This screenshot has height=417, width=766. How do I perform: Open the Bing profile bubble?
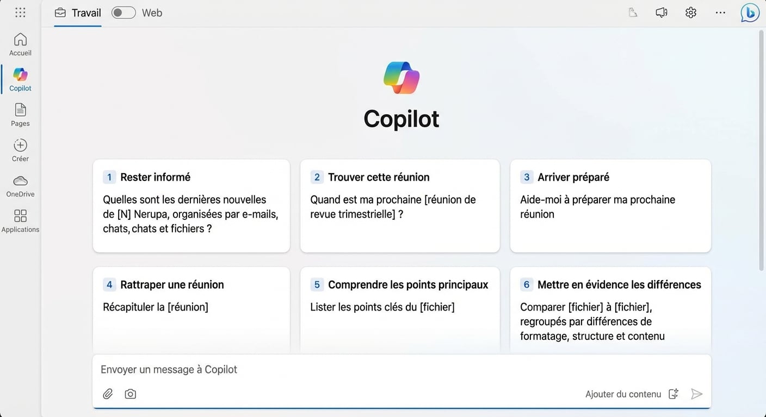(750, 12)
